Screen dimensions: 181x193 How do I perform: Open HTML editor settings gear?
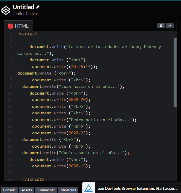click(161, 26)
